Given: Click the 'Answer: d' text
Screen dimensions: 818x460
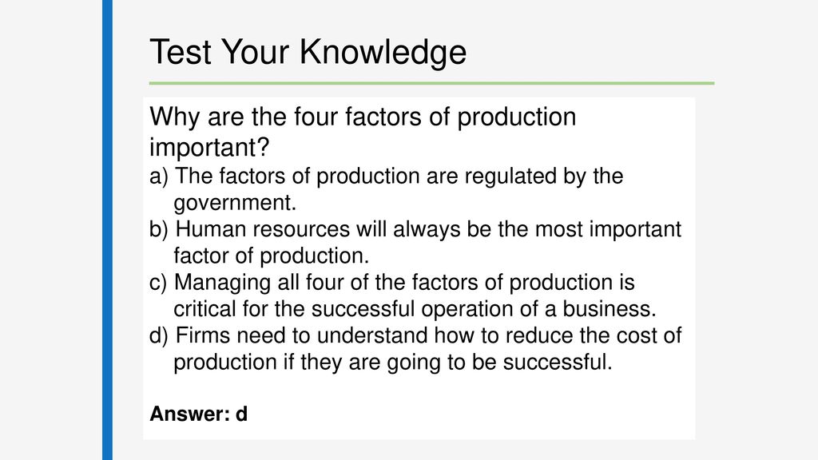Looking at the screenshot, I should coord(198,414).
